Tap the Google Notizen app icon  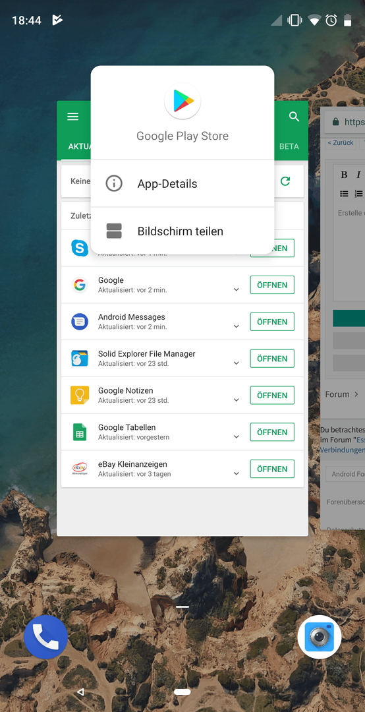pos(80,396)
